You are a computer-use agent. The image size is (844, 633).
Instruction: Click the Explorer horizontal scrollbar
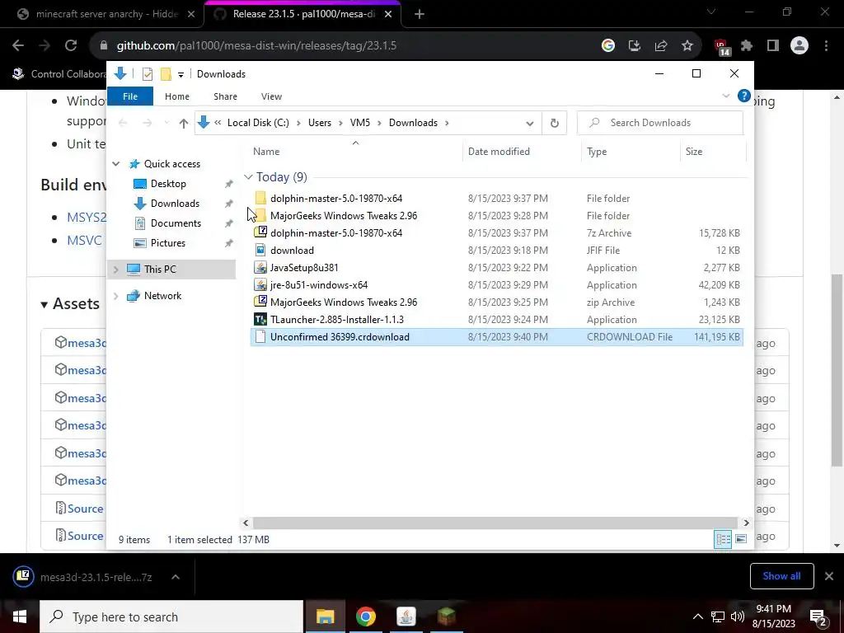[495, 523]
